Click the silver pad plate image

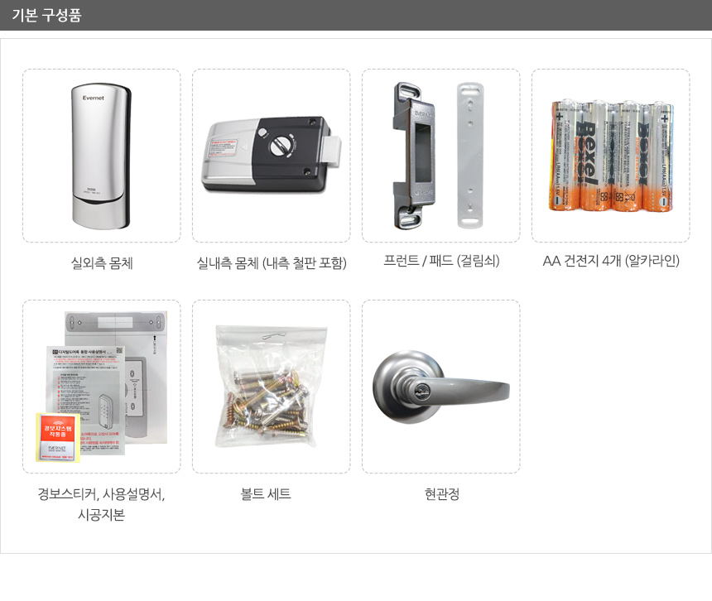pyautogui.click(x=470, y=156)
